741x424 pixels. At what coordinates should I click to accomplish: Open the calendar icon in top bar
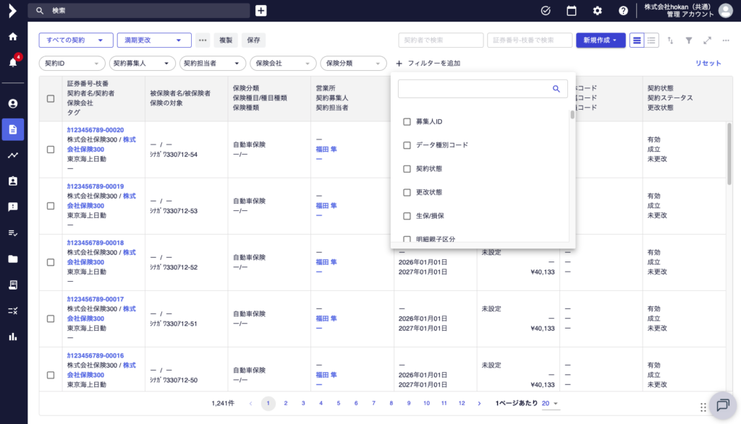click(x=572, y=11)
